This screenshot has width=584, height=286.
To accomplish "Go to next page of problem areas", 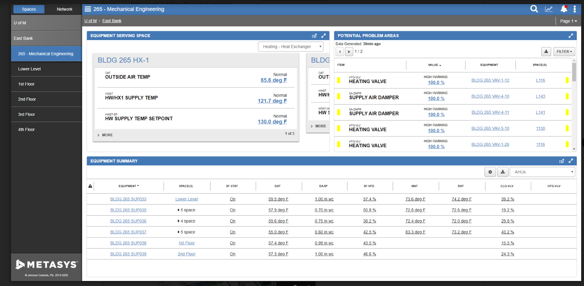I will 349,51.
